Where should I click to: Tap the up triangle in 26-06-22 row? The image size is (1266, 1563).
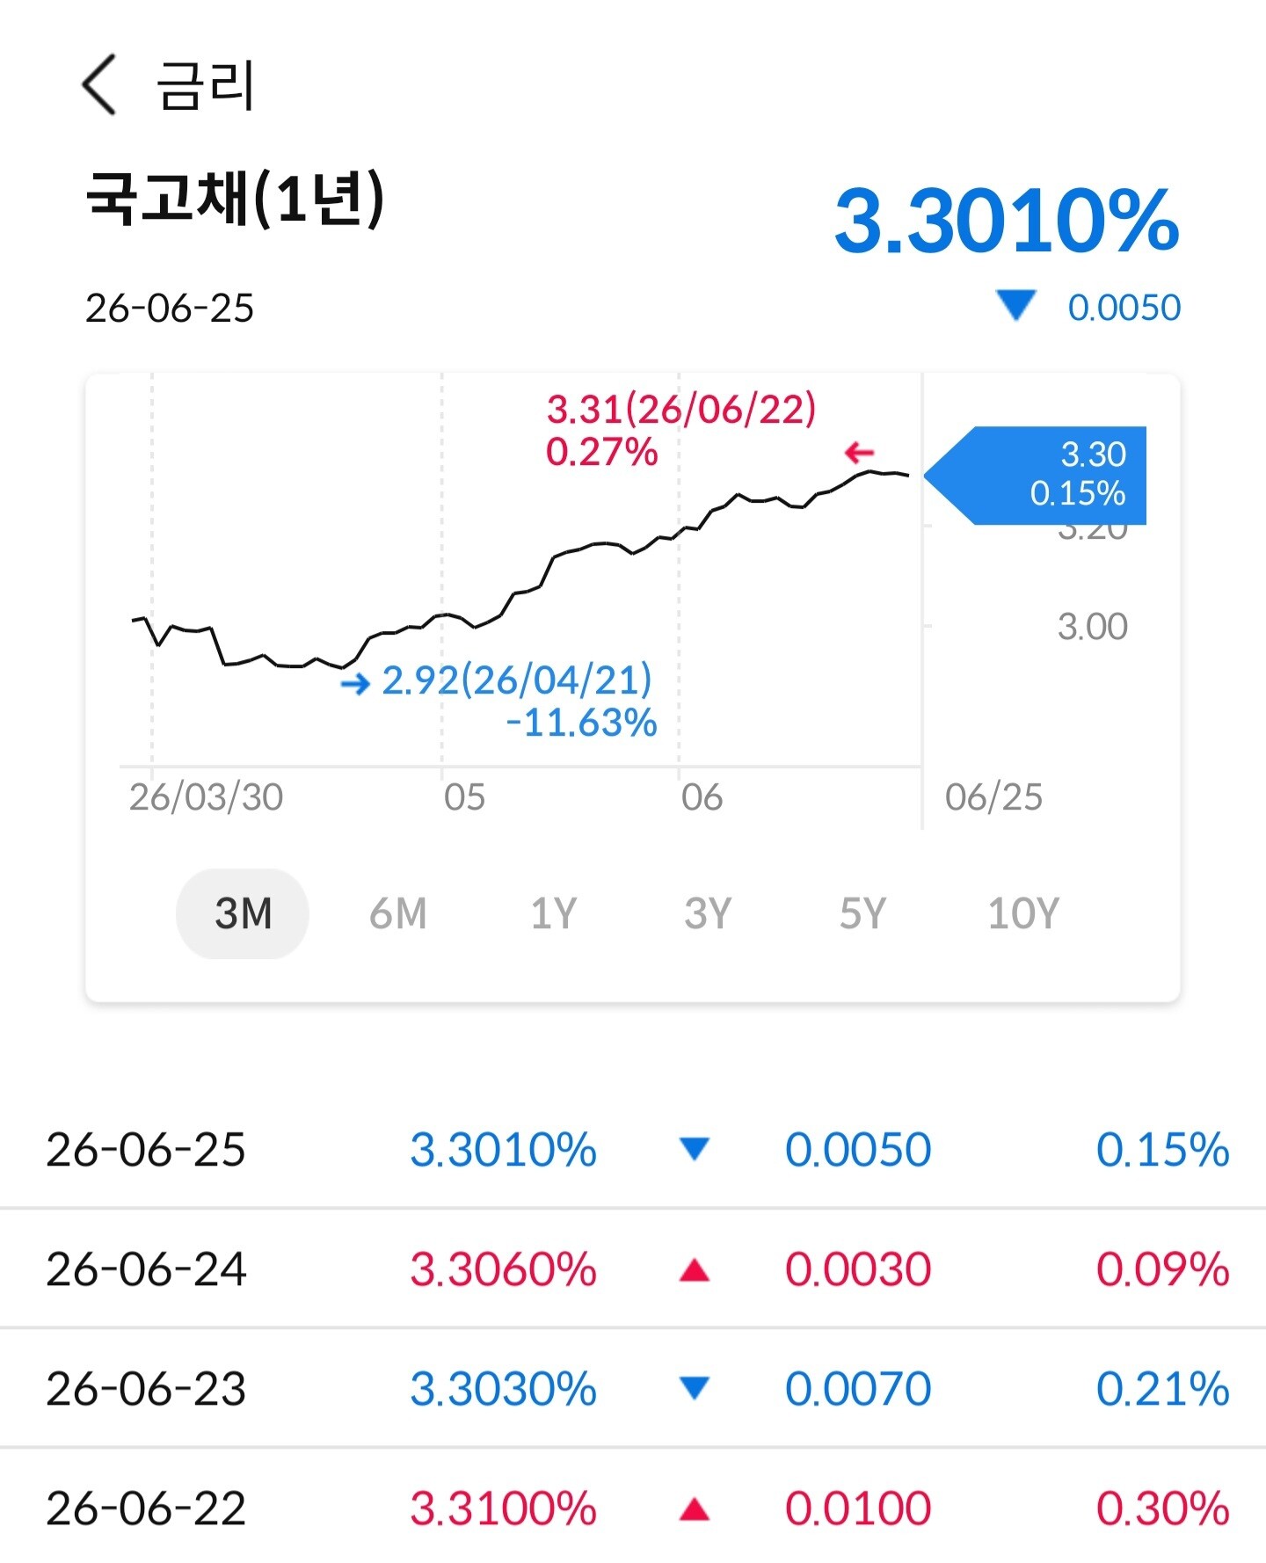[x=695, y=1508]
